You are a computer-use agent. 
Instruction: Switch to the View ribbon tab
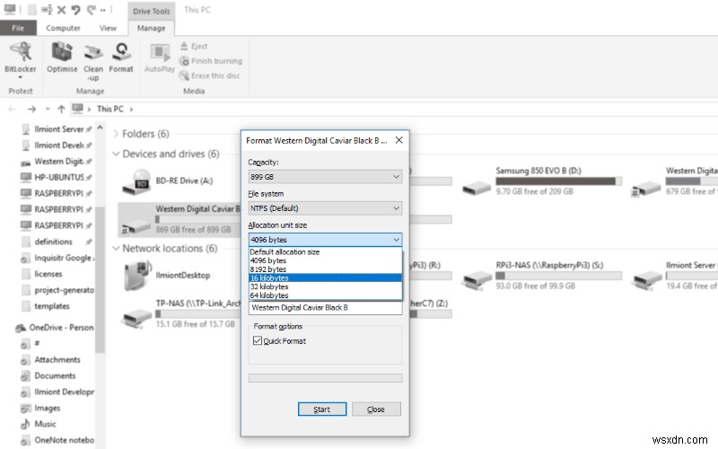pyautogui.click(x=108, y=28)
